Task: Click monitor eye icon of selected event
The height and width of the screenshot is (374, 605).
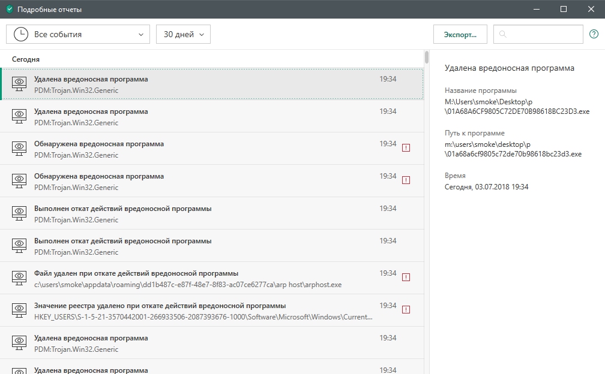Action: pos(19,85)
